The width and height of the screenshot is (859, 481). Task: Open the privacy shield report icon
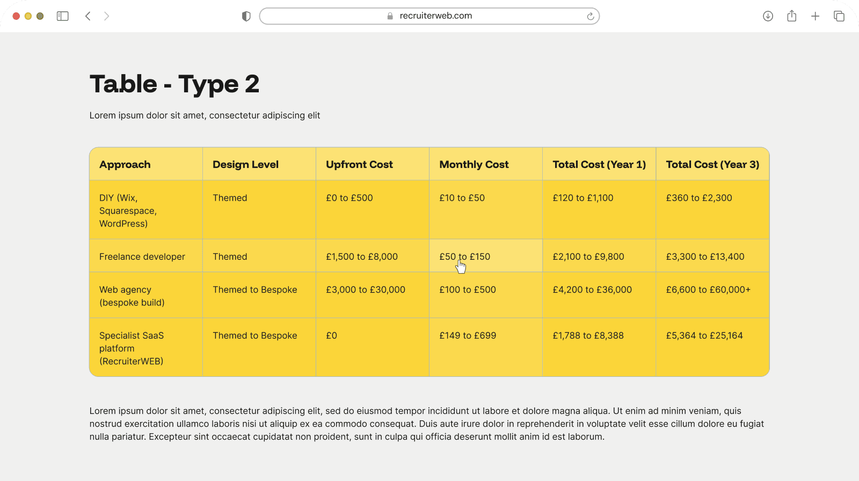point(246,16)
